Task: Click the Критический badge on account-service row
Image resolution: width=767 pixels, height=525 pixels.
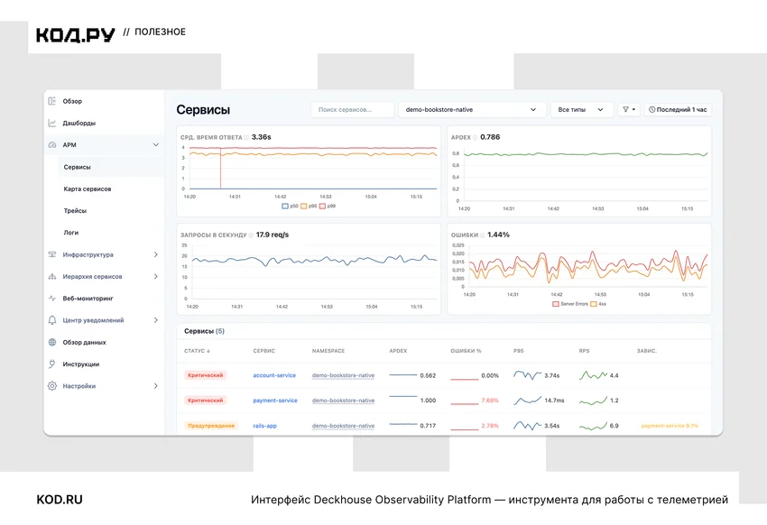Action: point(206,375)
